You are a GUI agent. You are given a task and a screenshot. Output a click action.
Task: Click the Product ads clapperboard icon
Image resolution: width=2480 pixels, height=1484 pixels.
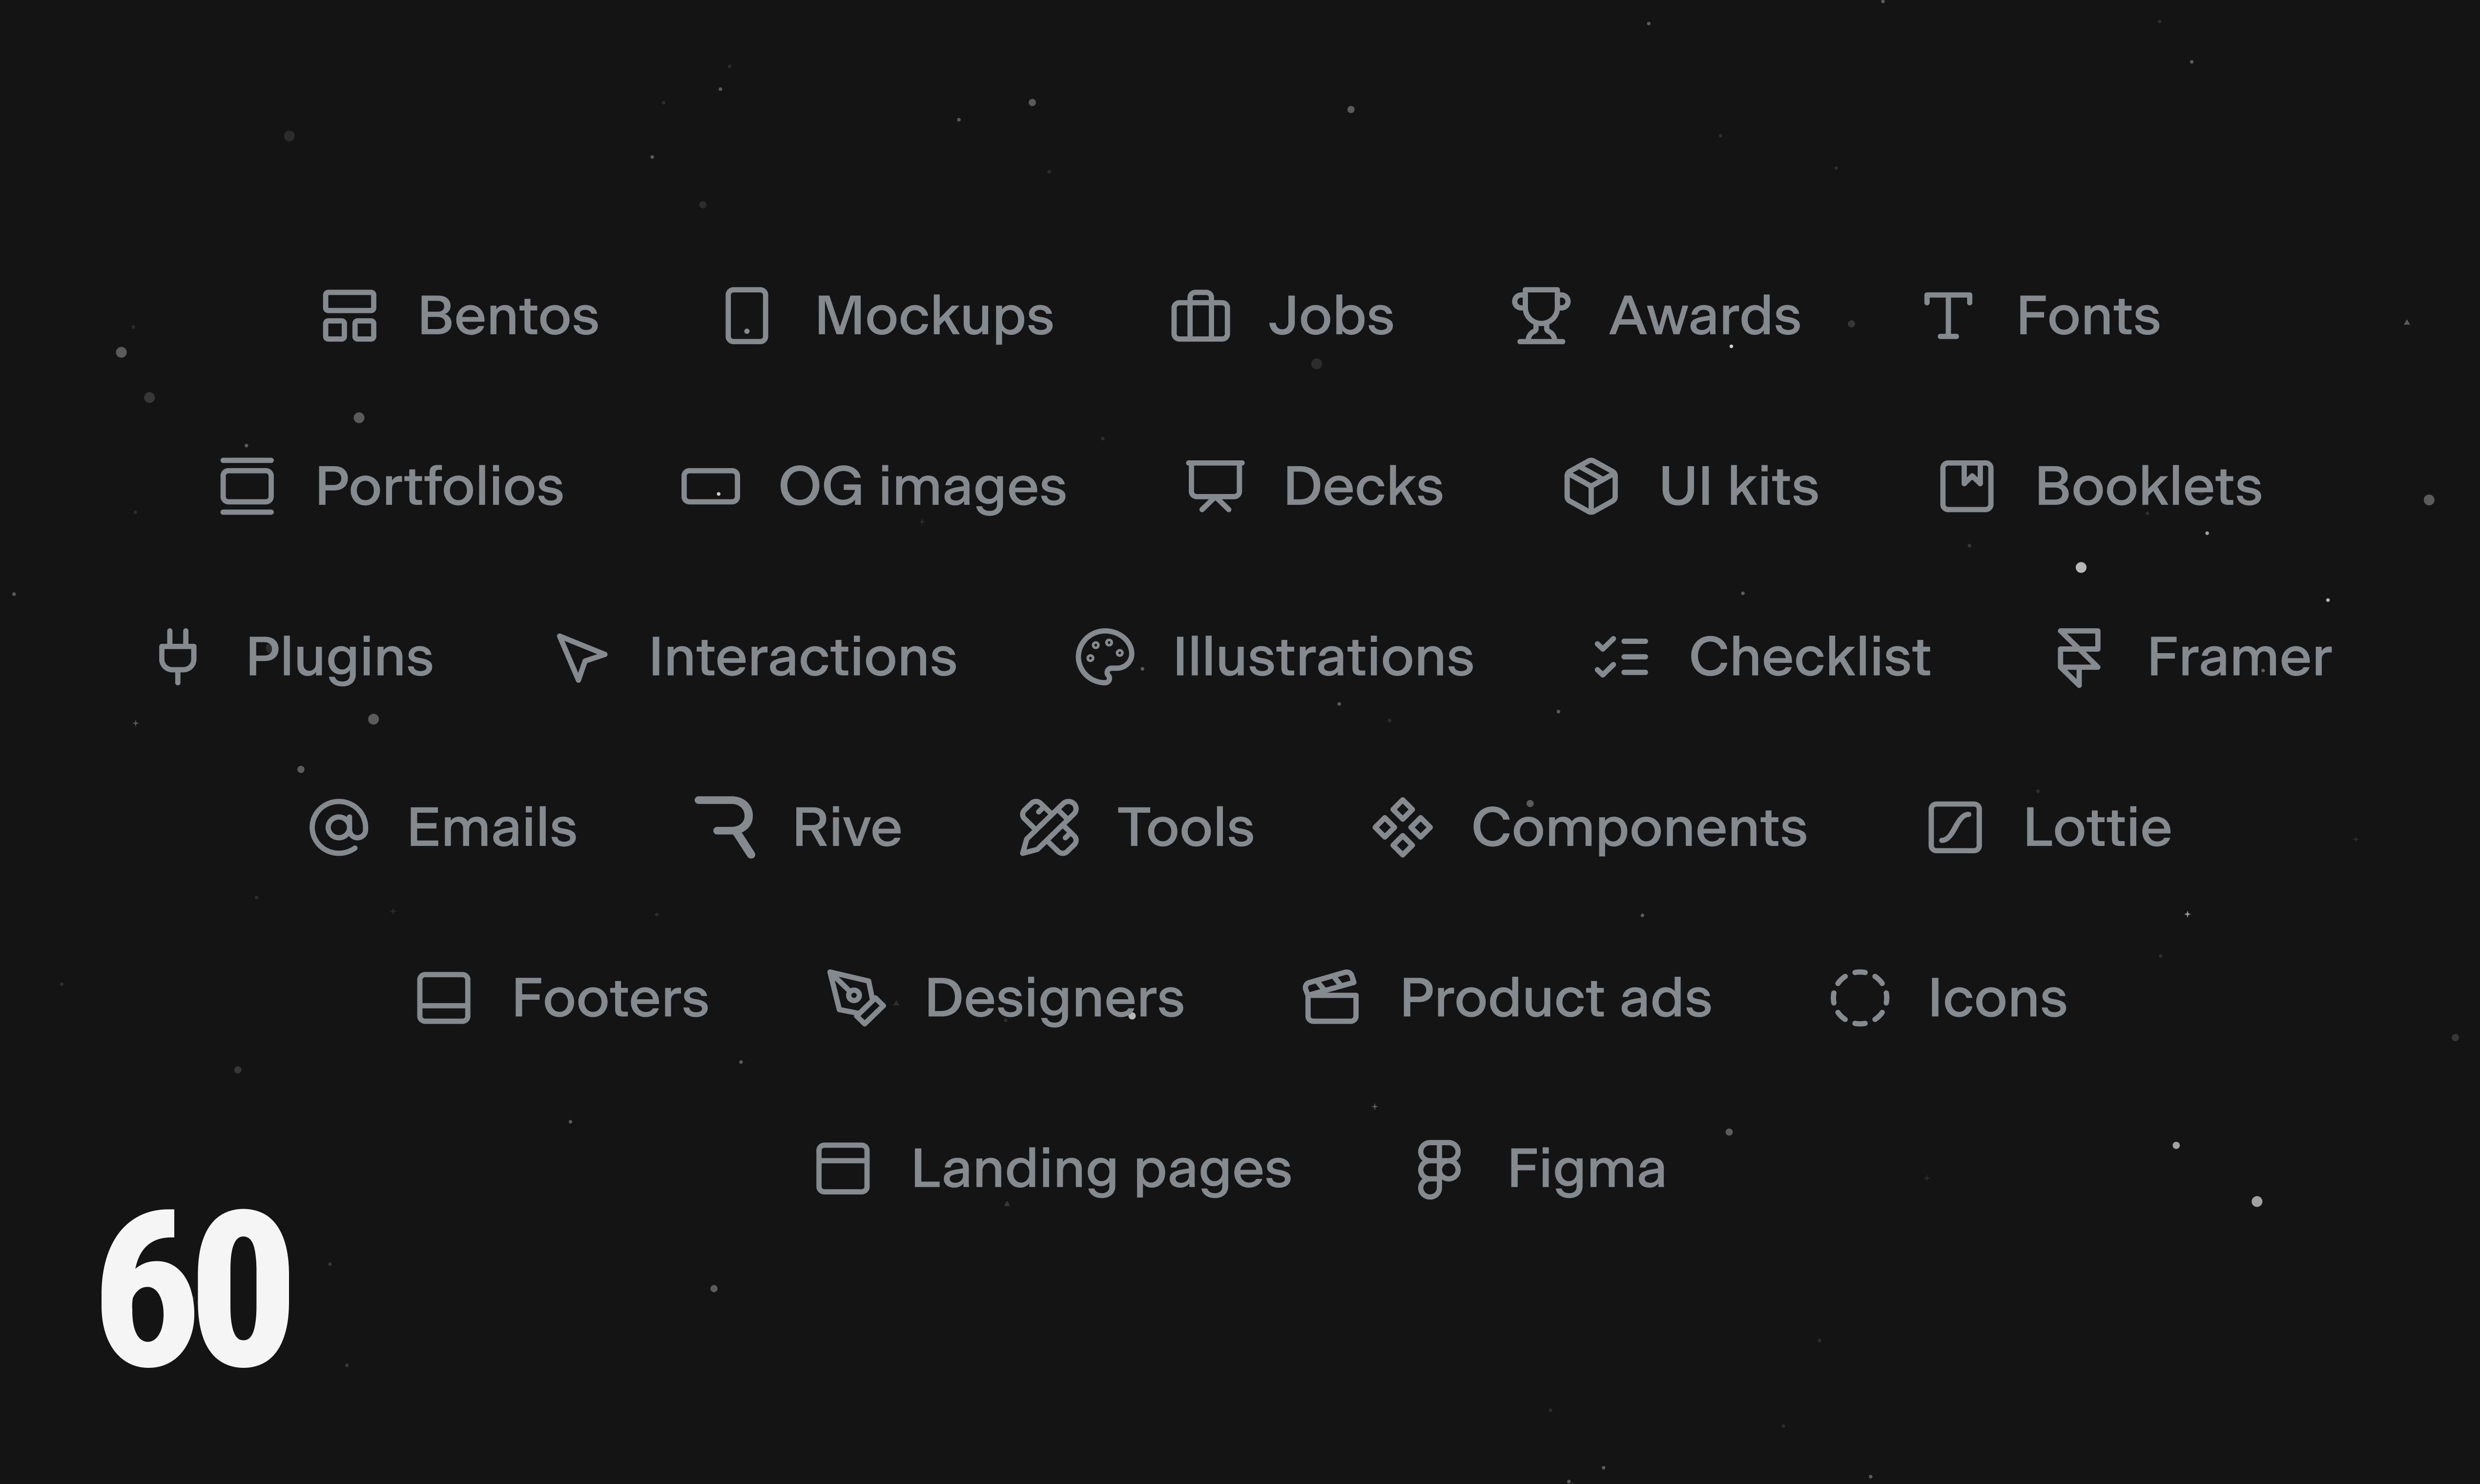tap(1331, 997)
